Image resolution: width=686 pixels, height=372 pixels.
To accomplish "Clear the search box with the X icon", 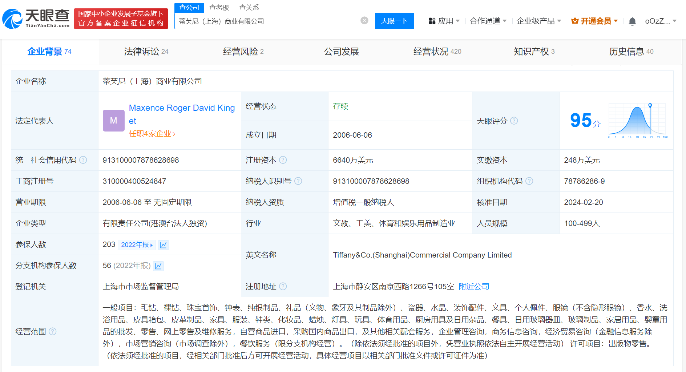I will 364,21.
